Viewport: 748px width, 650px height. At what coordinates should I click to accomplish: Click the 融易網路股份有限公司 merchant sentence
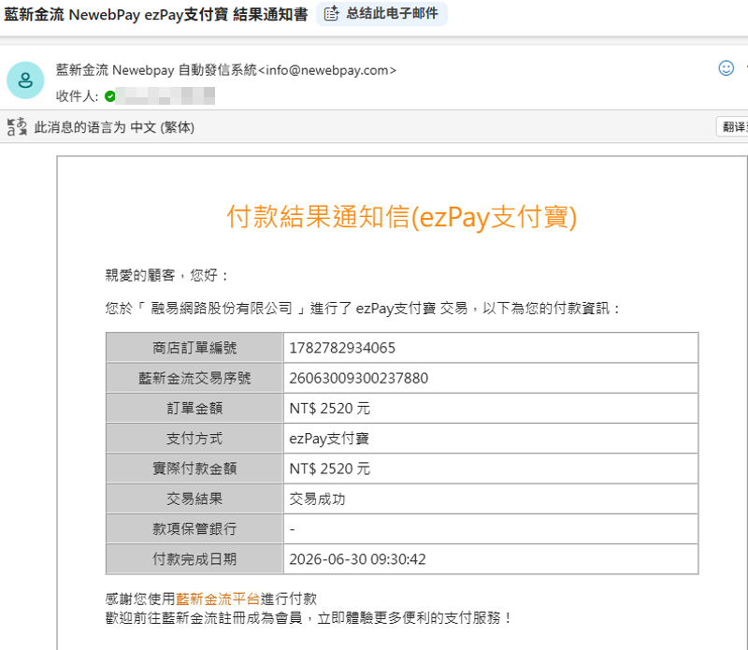(x=363, y=309)
